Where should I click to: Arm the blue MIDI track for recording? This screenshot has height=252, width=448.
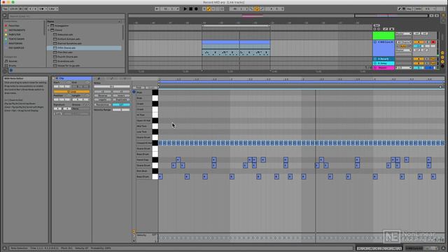tap(433, 42)
